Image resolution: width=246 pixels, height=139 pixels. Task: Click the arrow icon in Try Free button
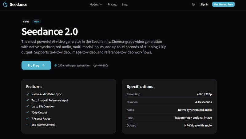pyautogui.click(x=43, y=65)
